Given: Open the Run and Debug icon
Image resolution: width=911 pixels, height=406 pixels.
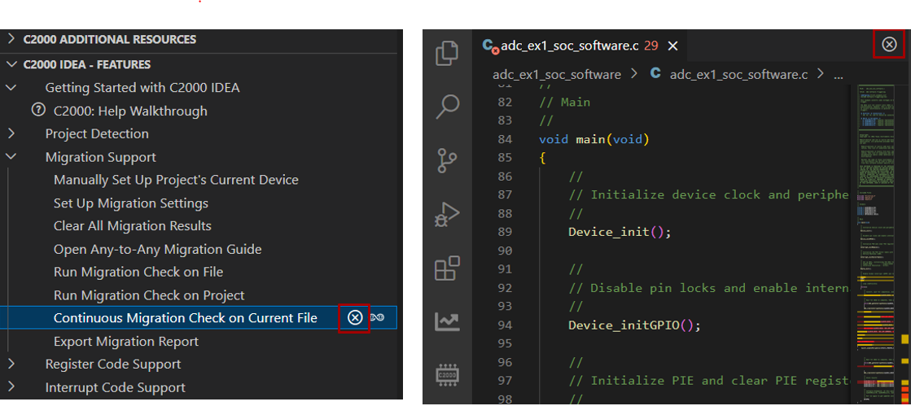Looking at the screenshot, I should tap(447, 214).
